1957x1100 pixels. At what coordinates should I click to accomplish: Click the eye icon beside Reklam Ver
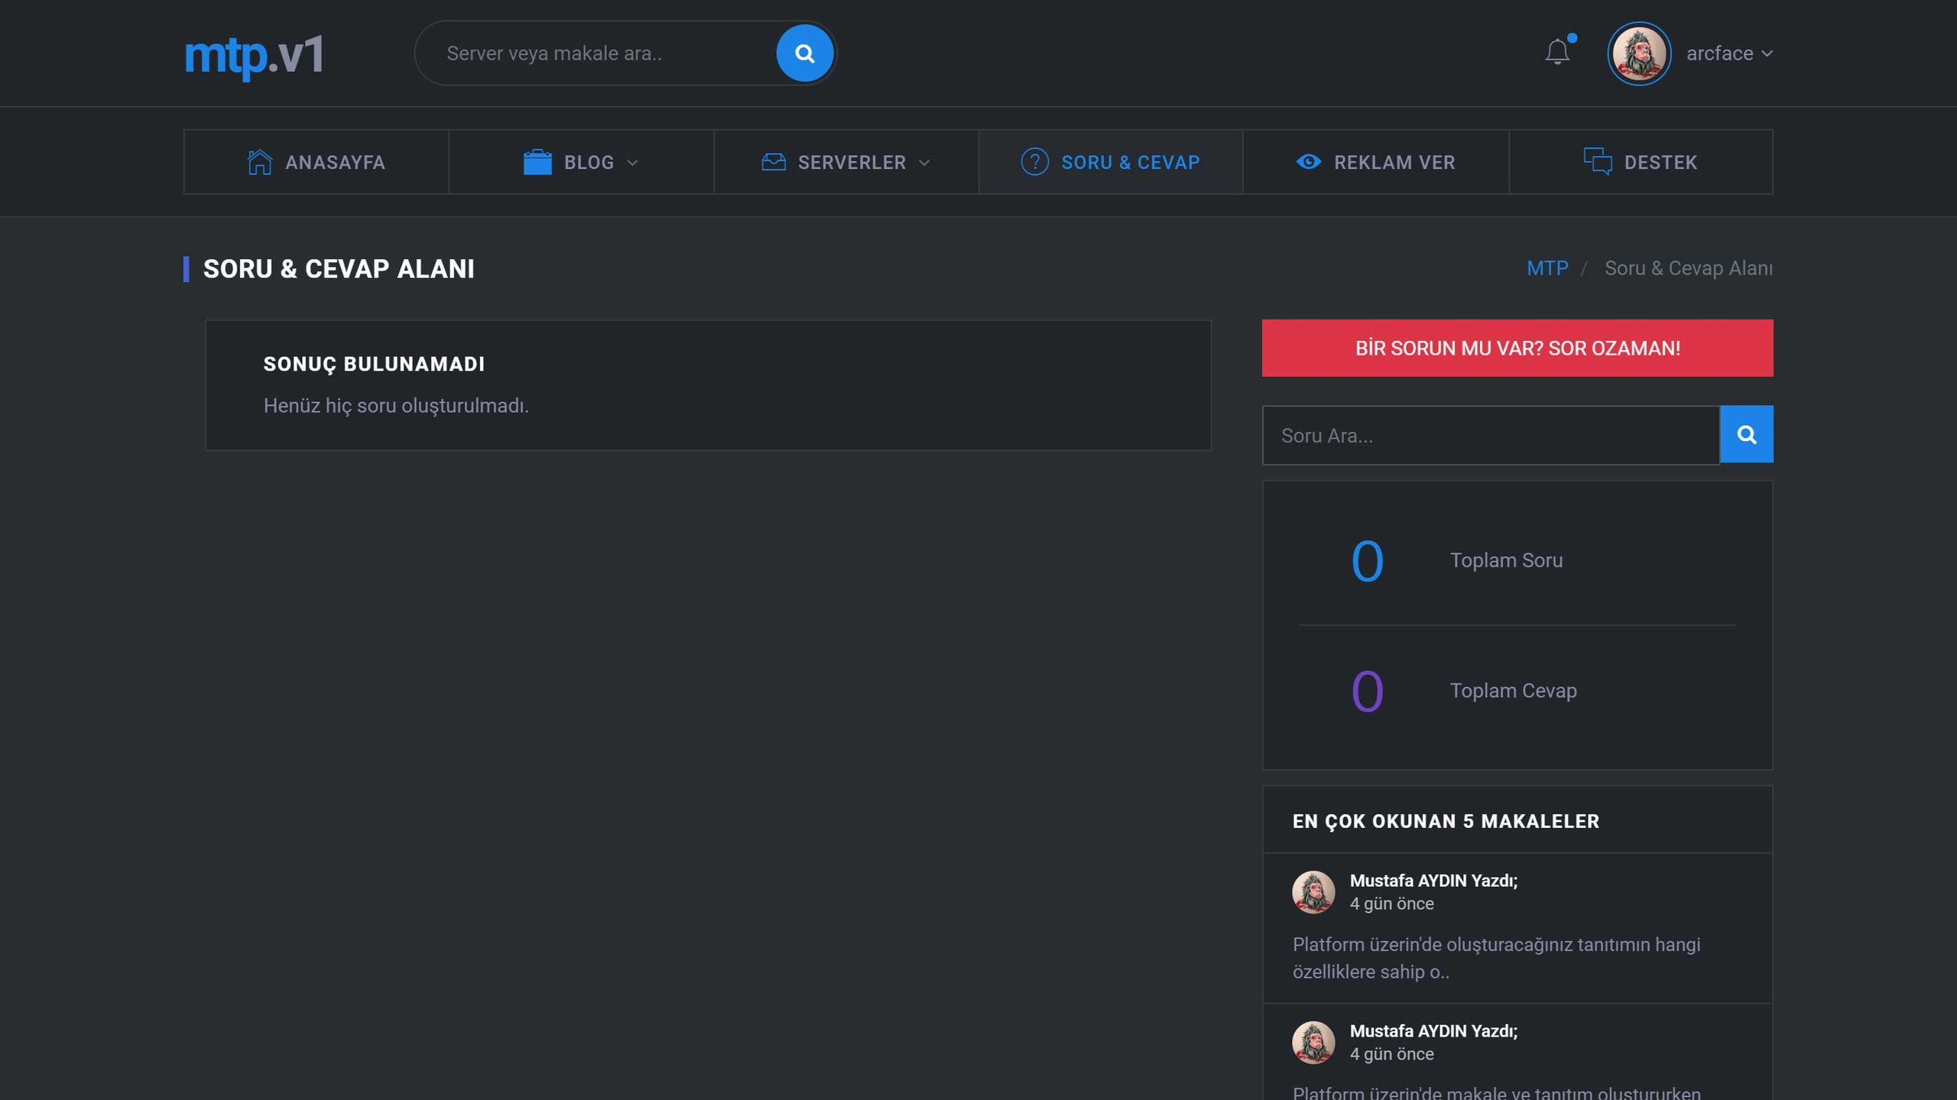tap(1309, 162)
